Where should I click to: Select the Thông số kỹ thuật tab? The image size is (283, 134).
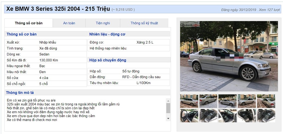[144, 23]
